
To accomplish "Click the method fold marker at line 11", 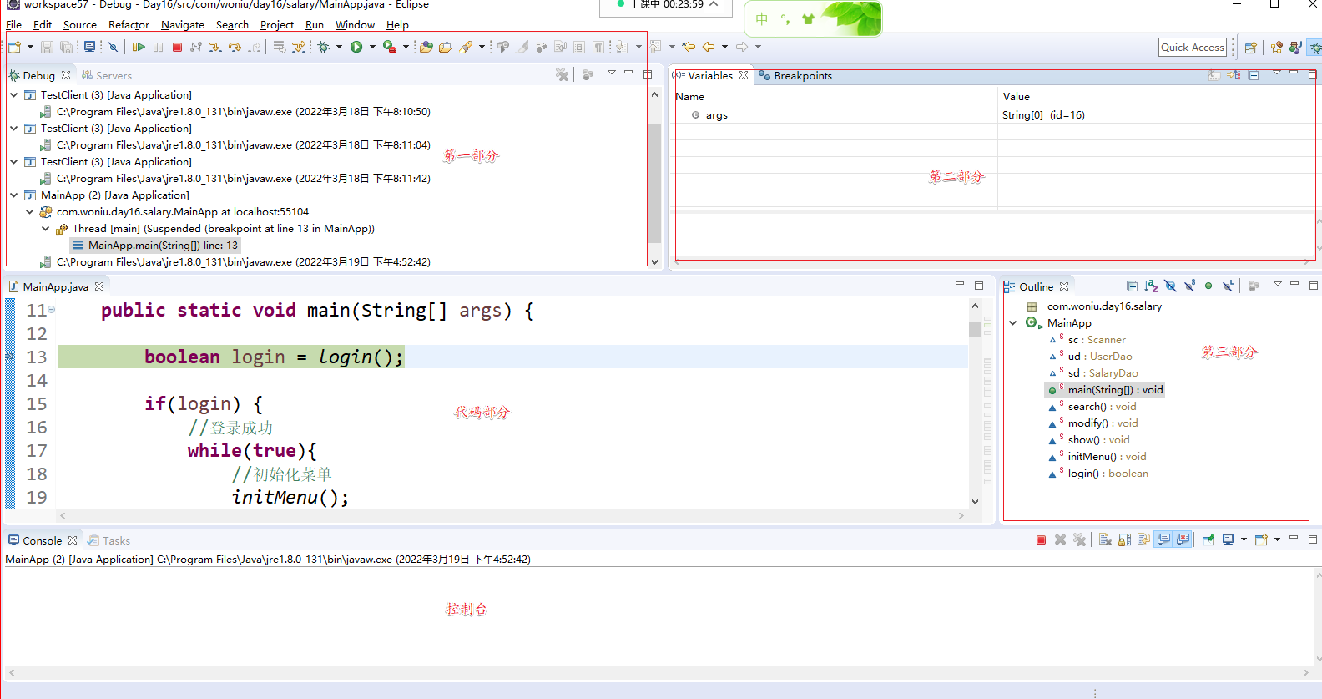I will click(x=52, y=310).
